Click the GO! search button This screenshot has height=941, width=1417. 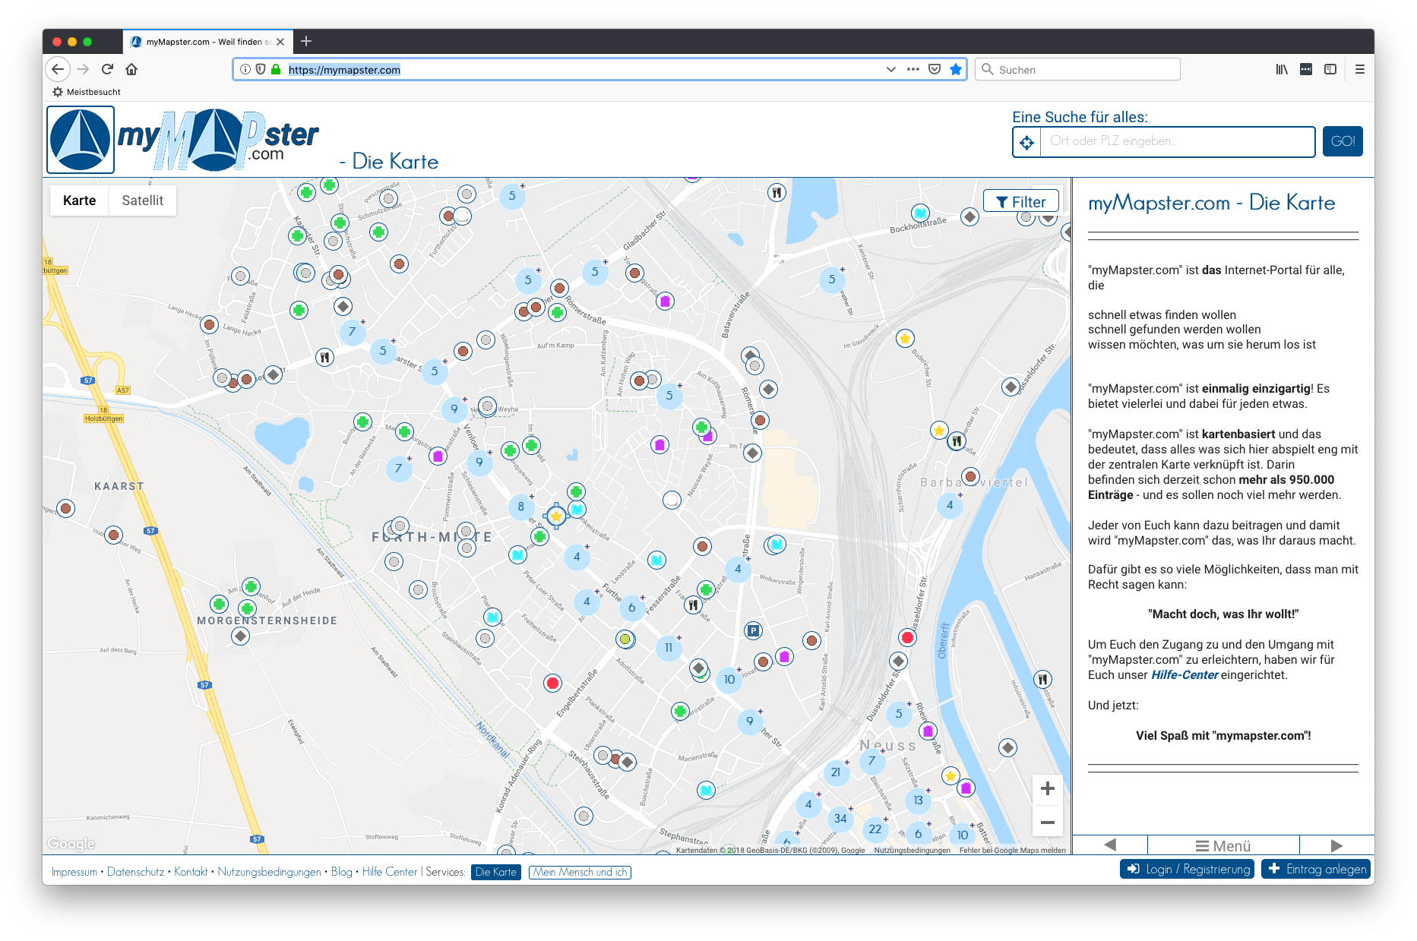[x=1343, y=141]
